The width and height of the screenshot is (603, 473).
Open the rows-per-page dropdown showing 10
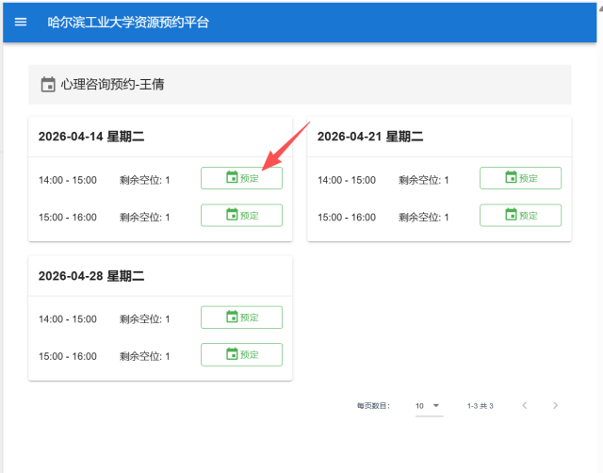coord(429,405)
